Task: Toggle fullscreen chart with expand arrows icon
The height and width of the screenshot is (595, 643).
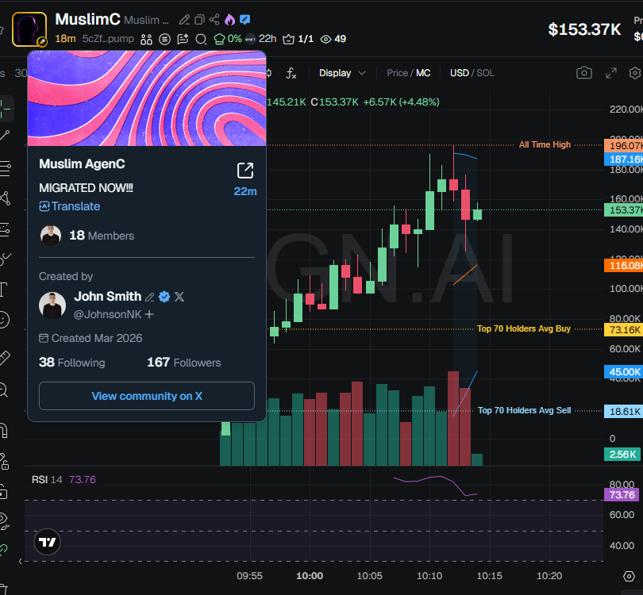Action: click(611, 73)
